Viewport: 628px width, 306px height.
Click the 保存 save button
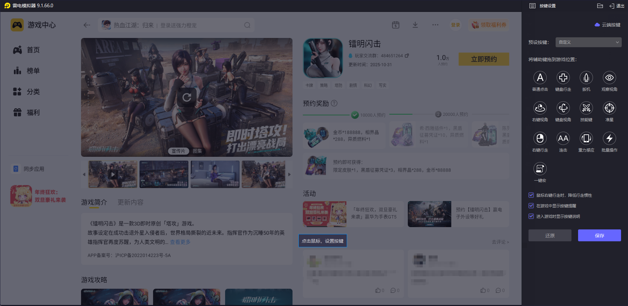pyautogui.click(x=600, y=235)
